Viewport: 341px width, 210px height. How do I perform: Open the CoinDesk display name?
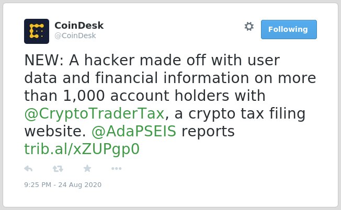[x=79, y=26]
